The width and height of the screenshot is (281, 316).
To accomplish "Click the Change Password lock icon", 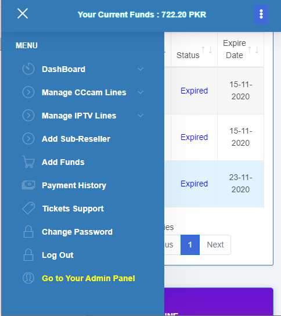I will tap(28, 231).
